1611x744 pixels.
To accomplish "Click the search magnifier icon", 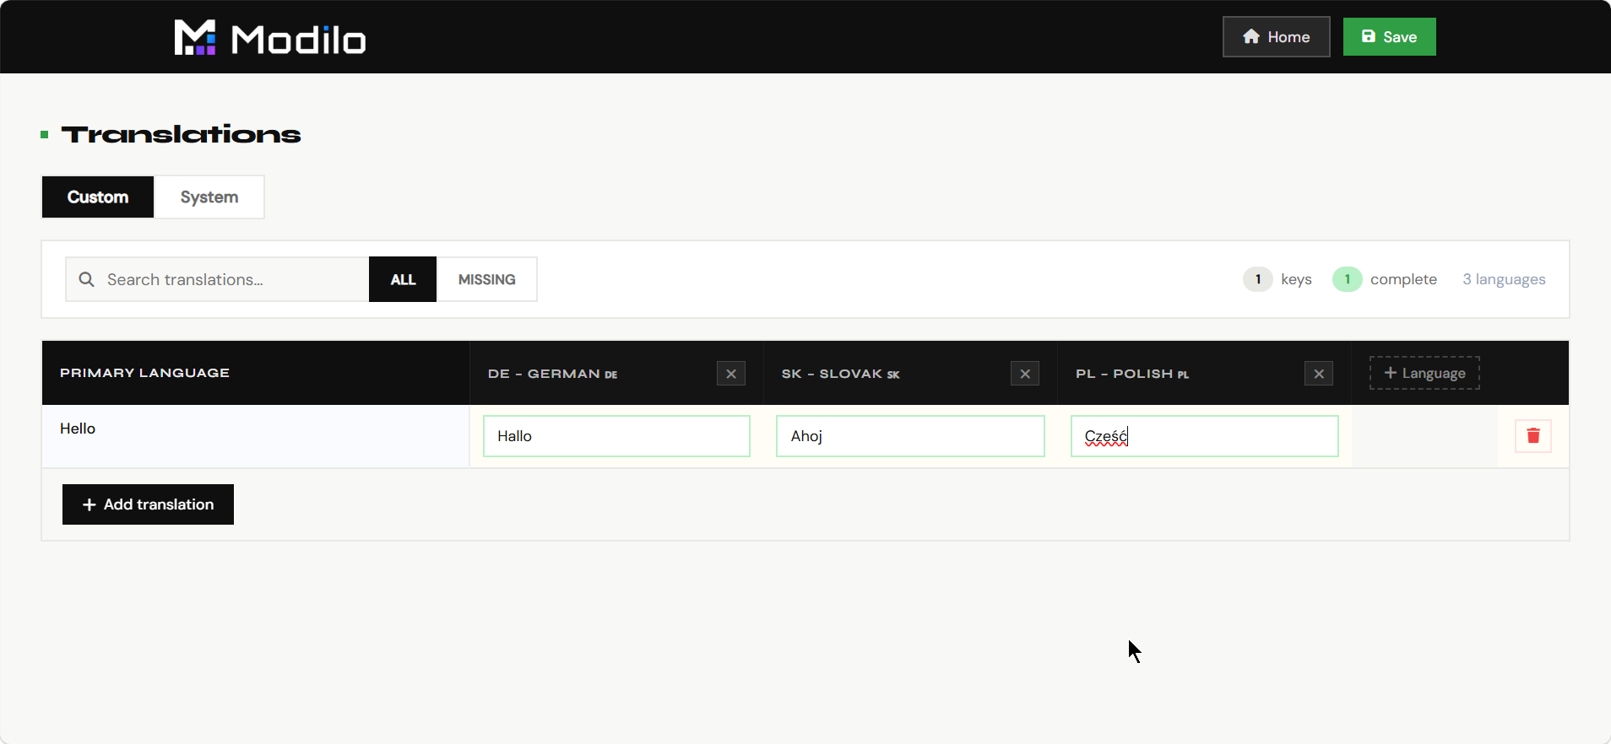I will [x=86, y=279].
